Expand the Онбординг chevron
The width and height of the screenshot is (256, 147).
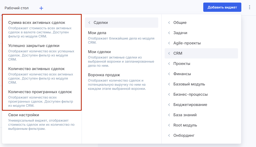point(169,135)
